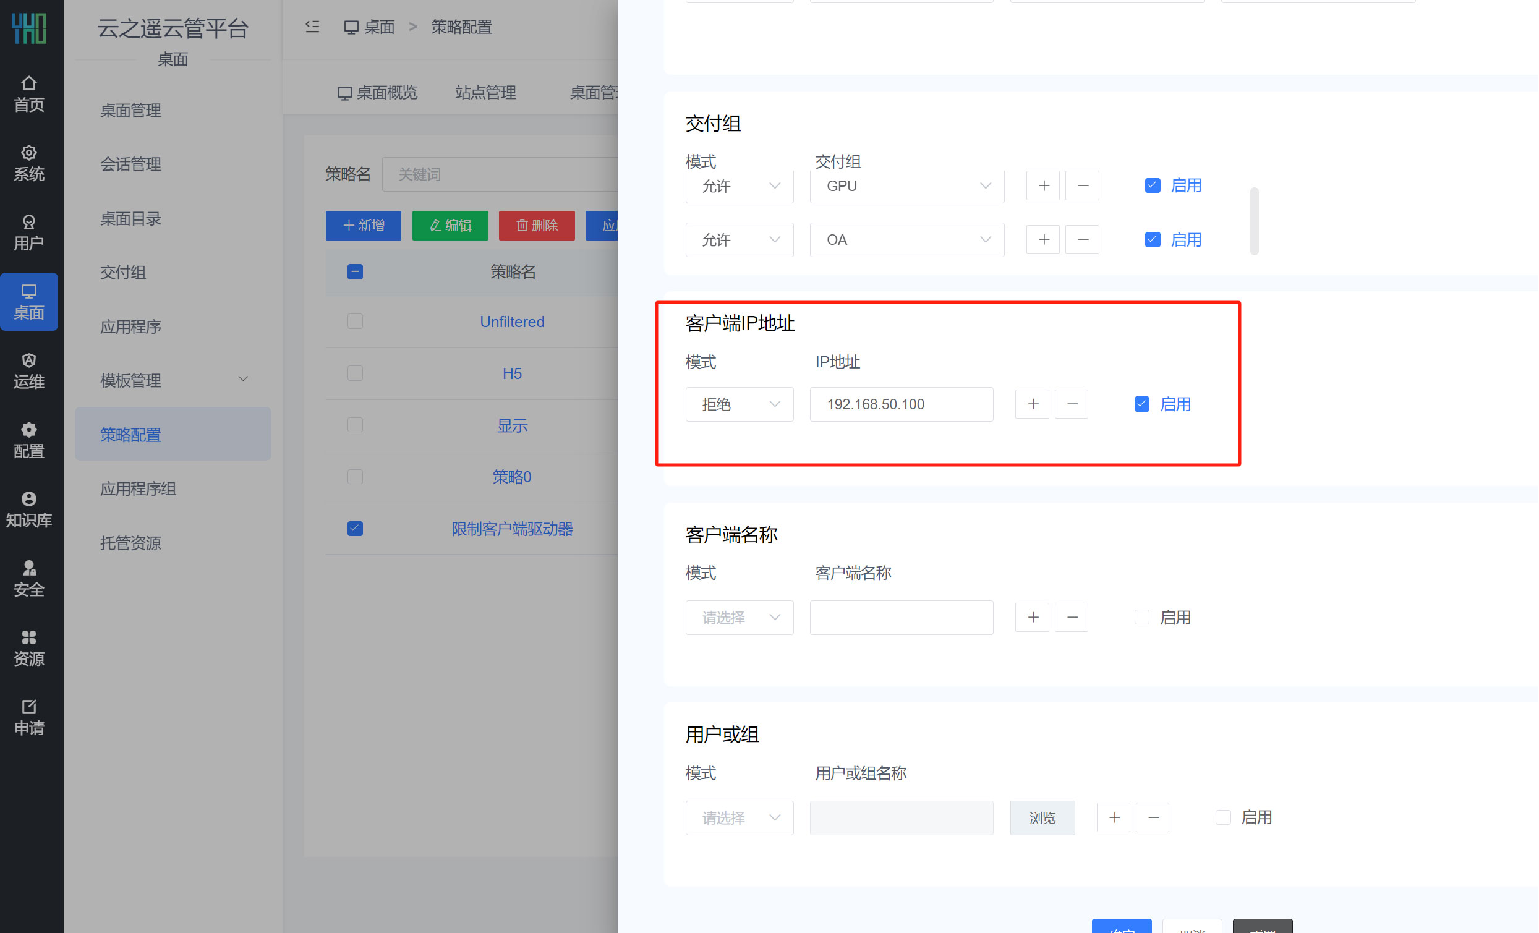The height and width of the screenshot is (933, 1539).
Task: Open the 拒绝 mode dropdown for client IP
Action: [x=740, y=404]
